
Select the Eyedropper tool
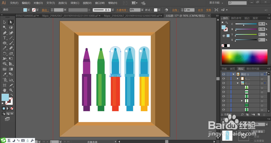click(5, 74)
